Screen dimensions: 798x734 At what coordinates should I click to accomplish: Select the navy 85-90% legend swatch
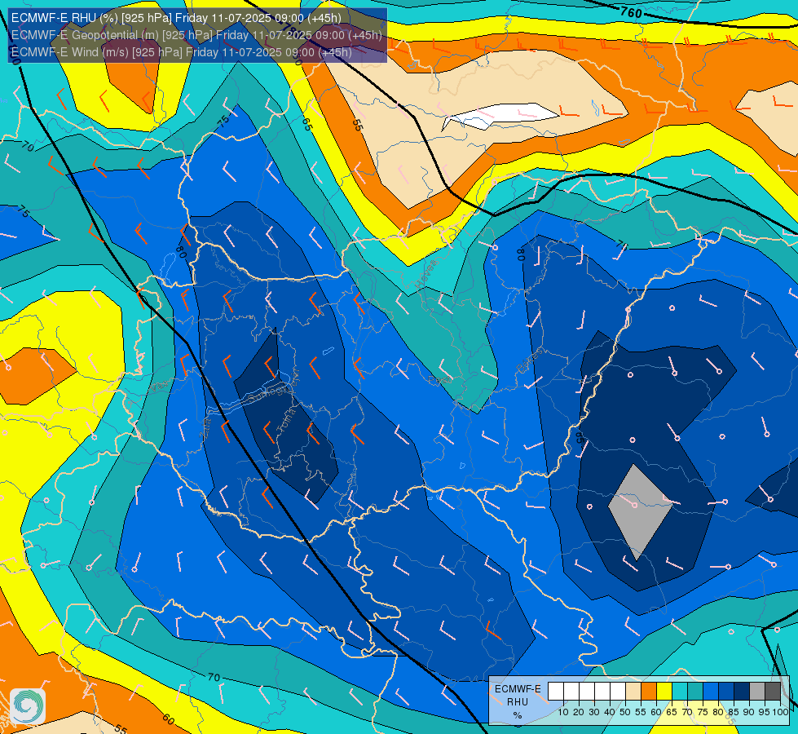tap(742, 692)
